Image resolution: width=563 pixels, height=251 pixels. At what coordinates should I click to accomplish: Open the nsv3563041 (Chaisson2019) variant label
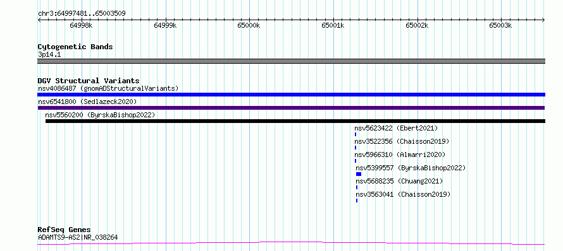tap(403, 194)
